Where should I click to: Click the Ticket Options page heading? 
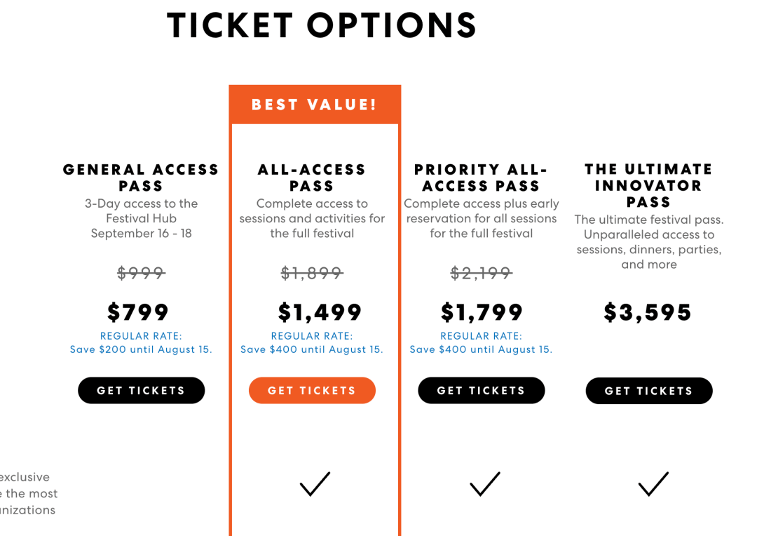(322, 26)
